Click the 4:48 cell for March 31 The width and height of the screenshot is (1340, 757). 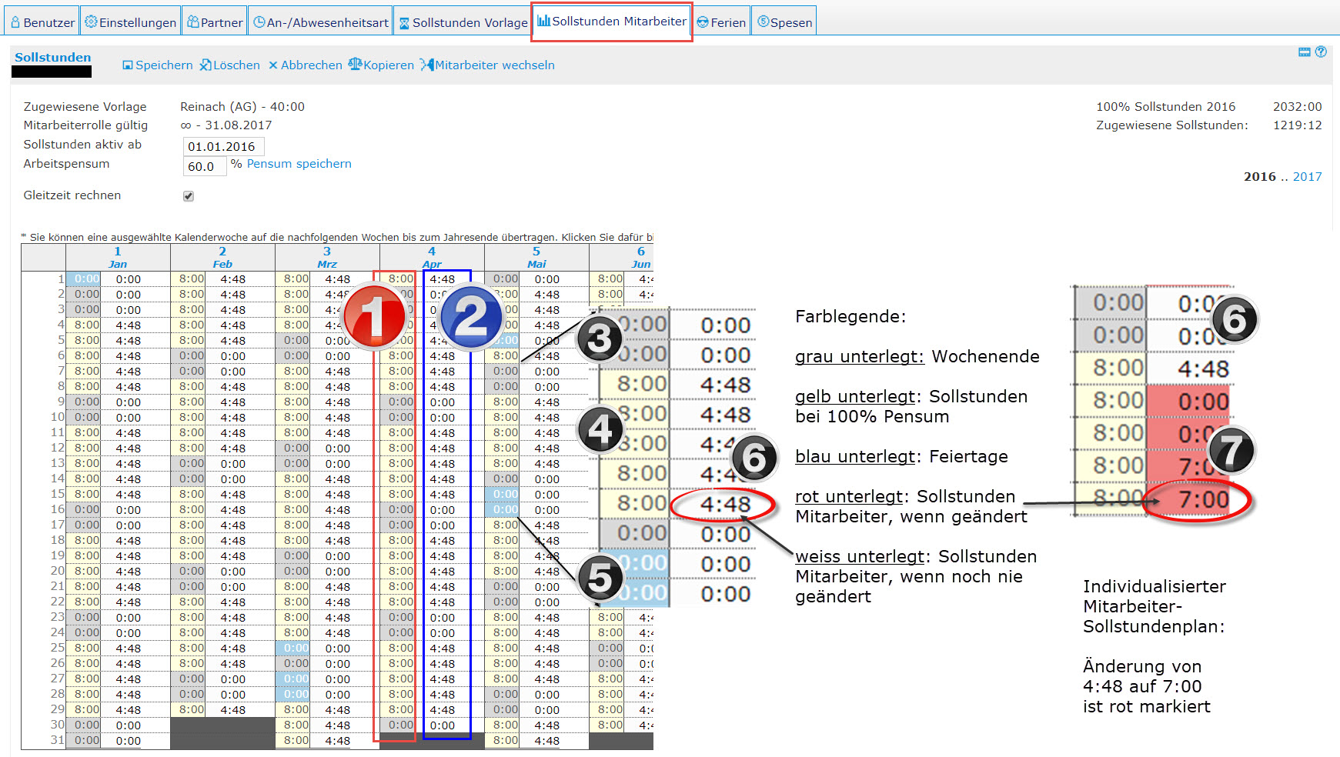click(x=338, y=741)
